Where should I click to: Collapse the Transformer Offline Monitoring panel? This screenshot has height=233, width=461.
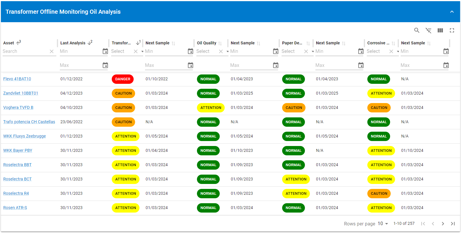click(452, 12)
